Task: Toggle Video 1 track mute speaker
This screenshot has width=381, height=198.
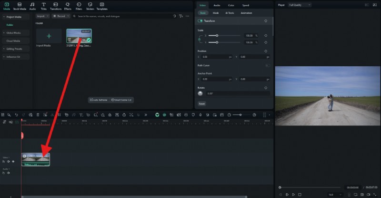Action: click(x=9, y=161)
